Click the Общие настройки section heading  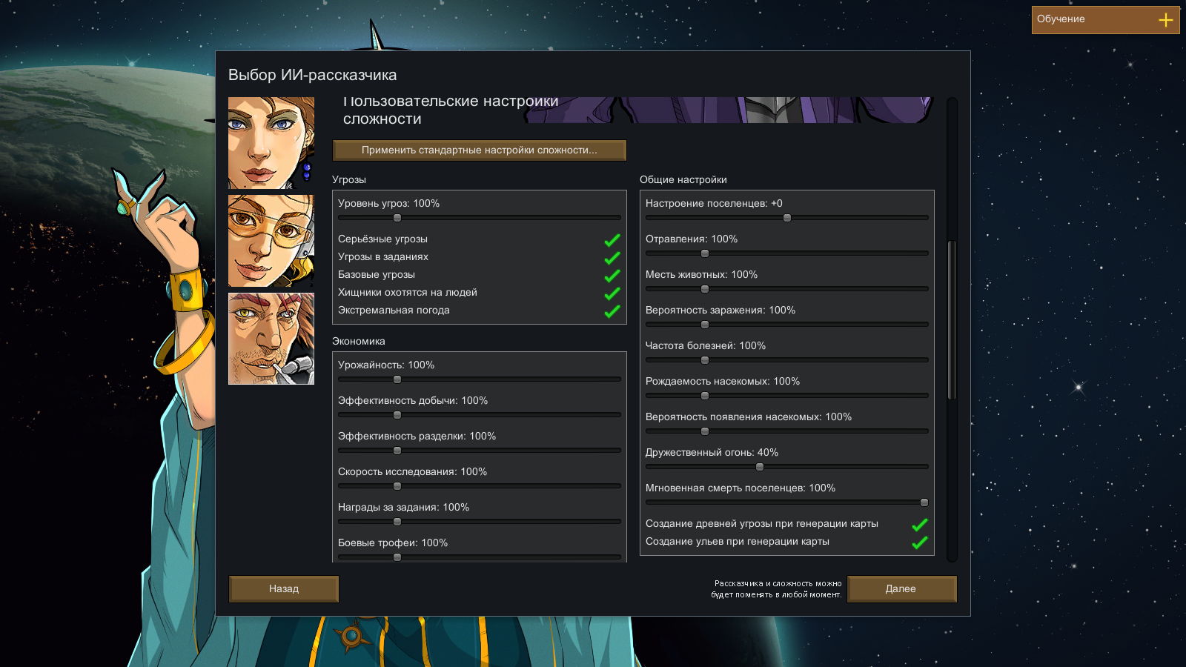(683, 180)
